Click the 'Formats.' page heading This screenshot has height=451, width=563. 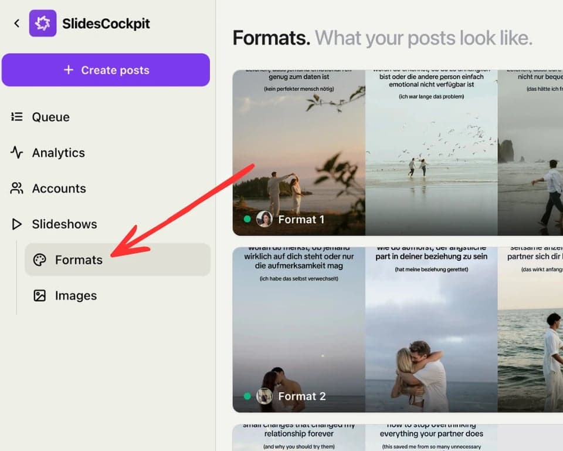tap(272, 38)
